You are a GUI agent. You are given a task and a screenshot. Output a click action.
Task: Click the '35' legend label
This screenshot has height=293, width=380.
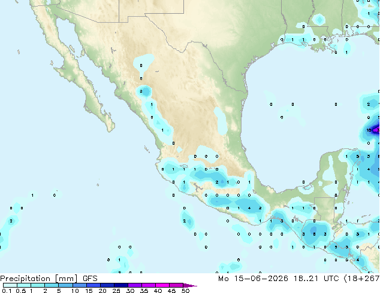point(144,291)
